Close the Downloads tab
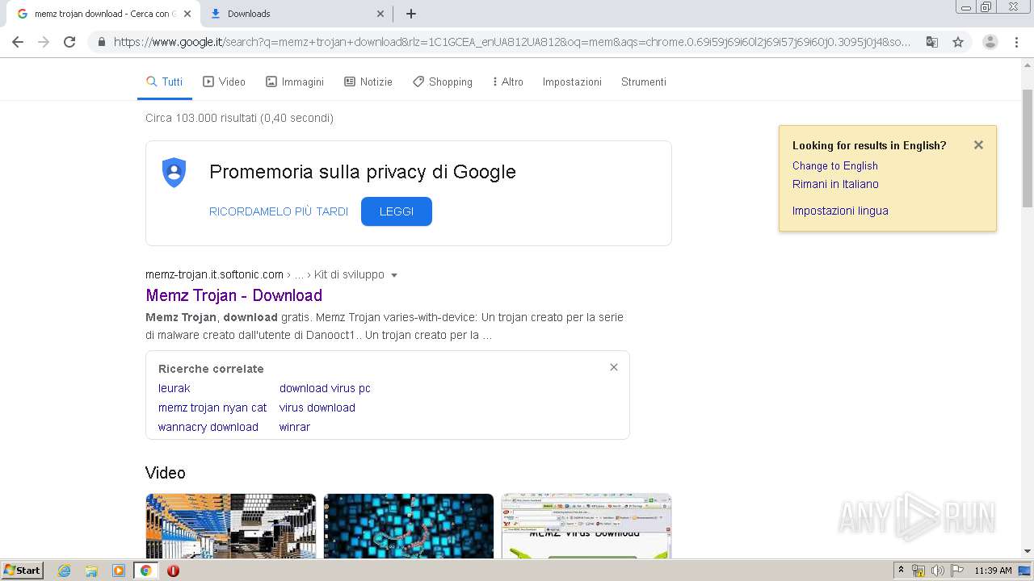 (380, 14)
